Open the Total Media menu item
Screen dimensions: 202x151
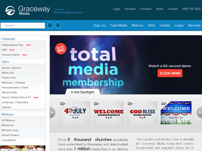click(119, 25)
